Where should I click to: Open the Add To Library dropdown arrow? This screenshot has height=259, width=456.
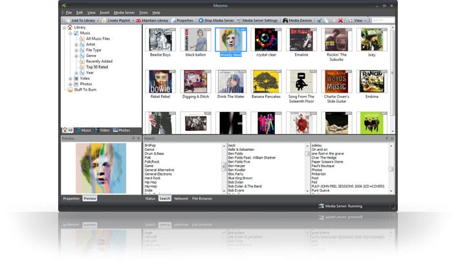click(x=98, y=21)
